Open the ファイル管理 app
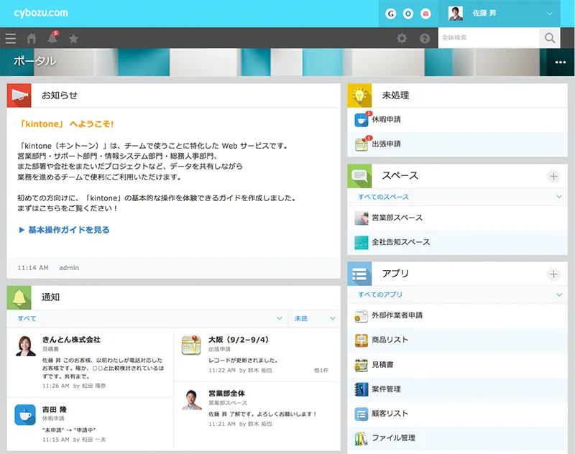Screen dimensions: 575x454 coord(395,437)
